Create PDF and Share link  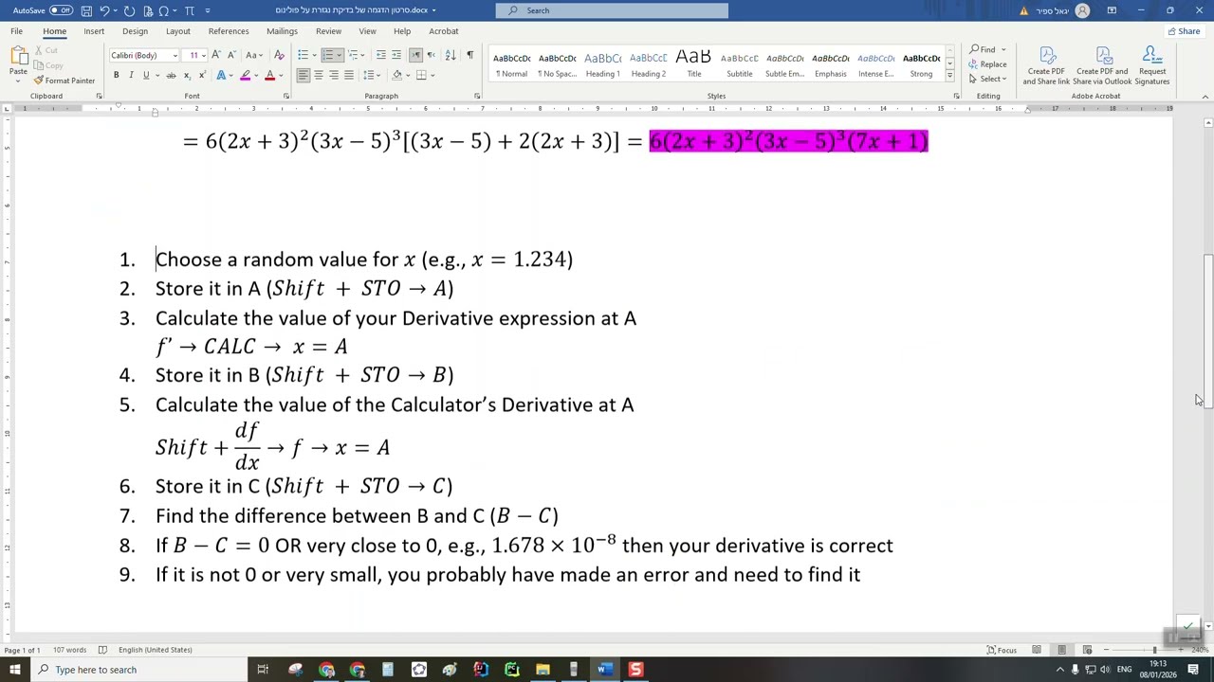[x=1046, y=66]
